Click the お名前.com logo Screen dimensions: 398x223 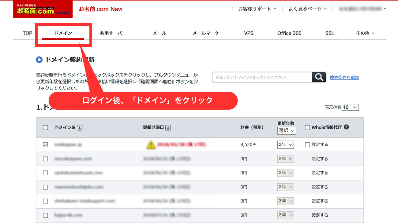(x=43, y=9)
